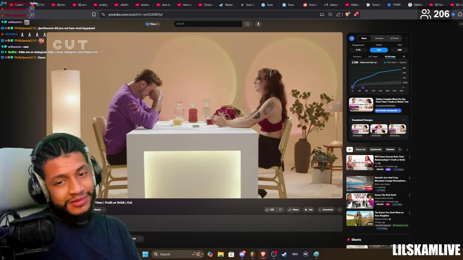Click into the YouTube search field
This screenshot has width=463, height=260.
click(208, 24)
